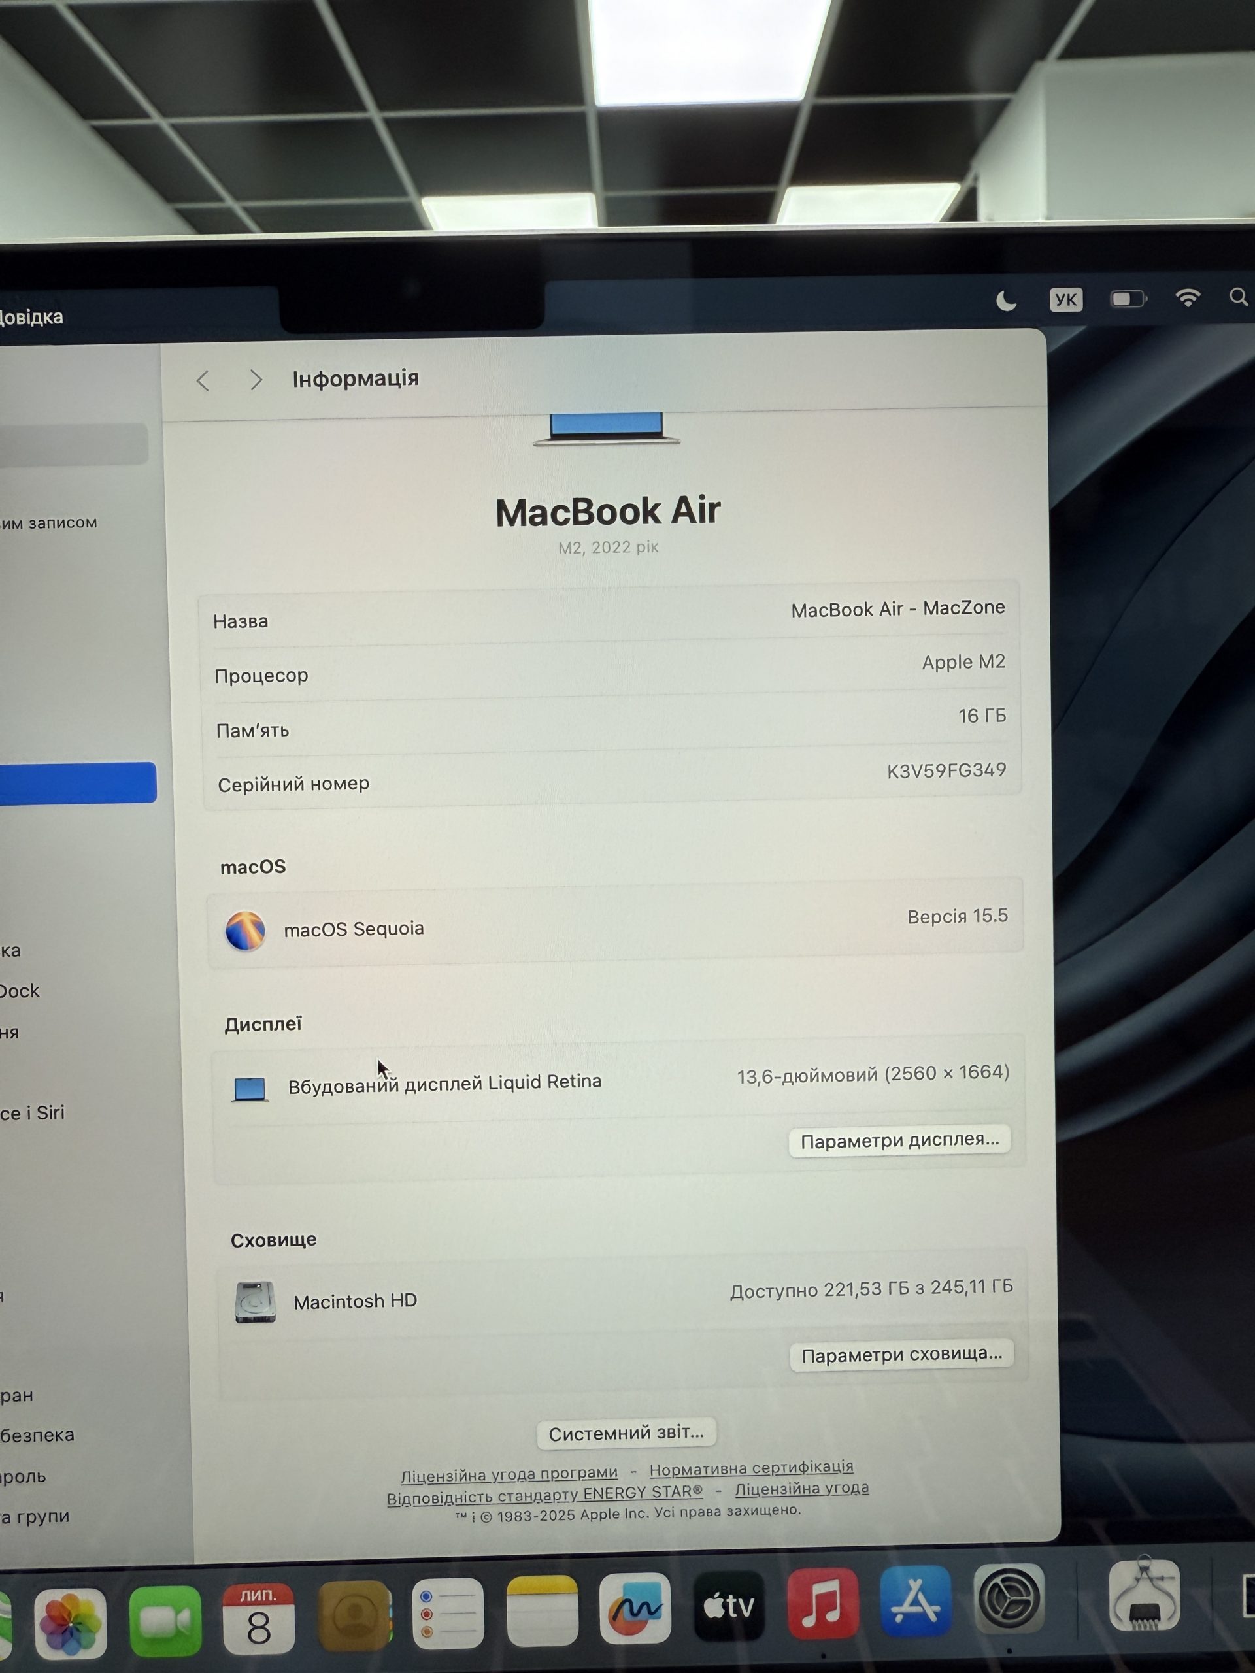Viewport: 1255px width, 1673px height.
Task: Click the built-in display laptop icon
Action: [250, 1089]
